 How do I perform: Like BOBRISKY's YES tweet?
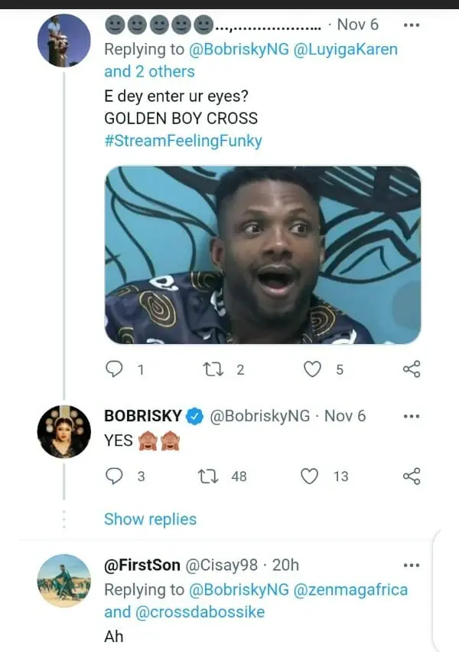tap(309, 477)
